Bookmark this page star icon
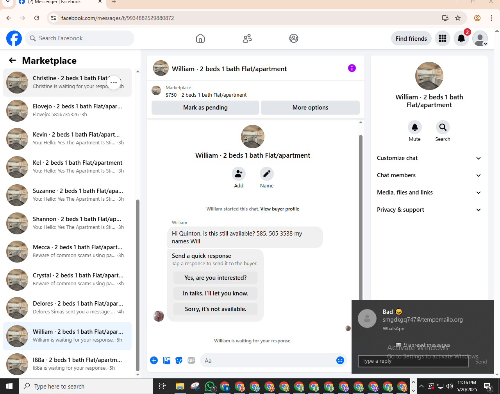The width and height of the screenshot is (500, 394). point(458,18)
